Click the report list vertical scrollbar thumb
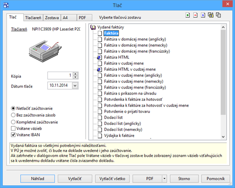The image size is (235, 188). coord(223,72)
